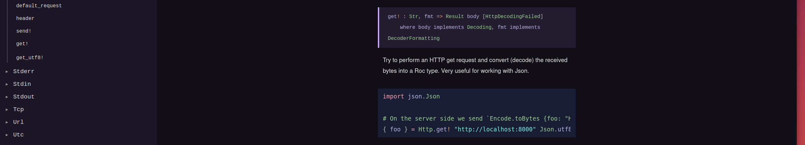Follow the Result type link in signature
The width and height of the screenshot is (805, 145).
click(455, 16)
